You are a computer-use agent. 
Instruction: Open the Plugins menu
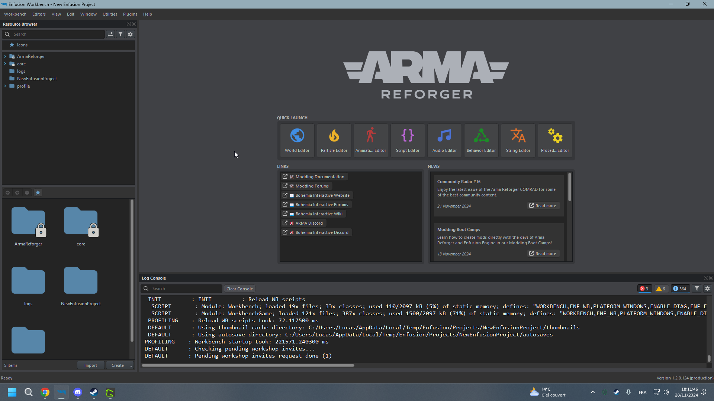[x=130, y=14]
